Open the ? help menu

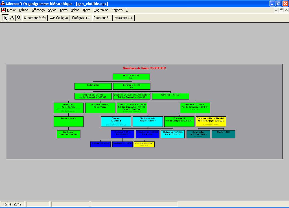click(x=127, y=10)
